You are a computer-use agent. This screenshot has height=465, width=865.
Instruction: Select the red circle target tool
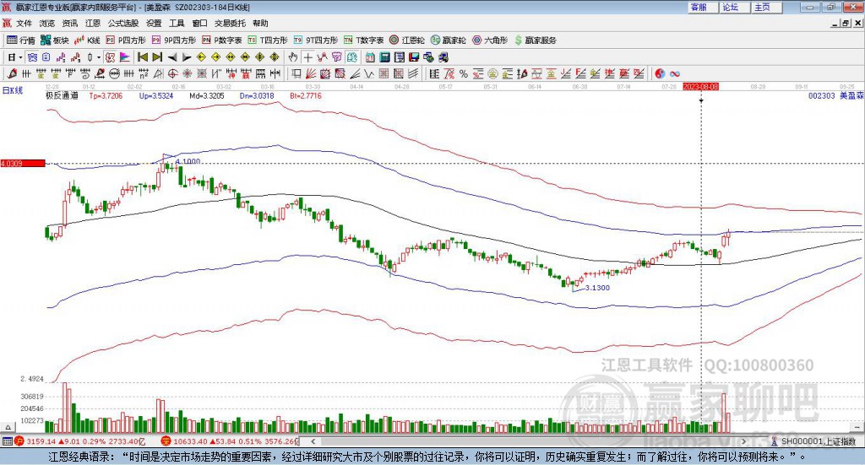pos(172,73)
